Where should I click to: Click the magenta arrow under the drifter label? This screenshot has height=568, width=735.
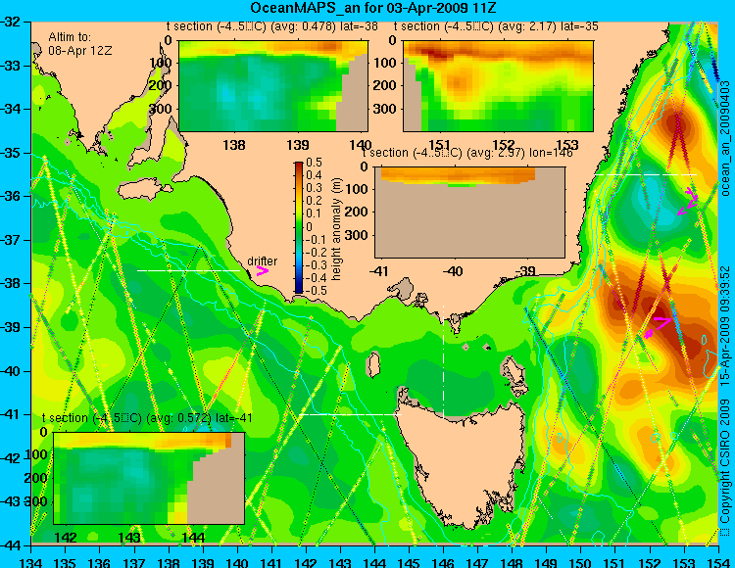coord(263,270)
